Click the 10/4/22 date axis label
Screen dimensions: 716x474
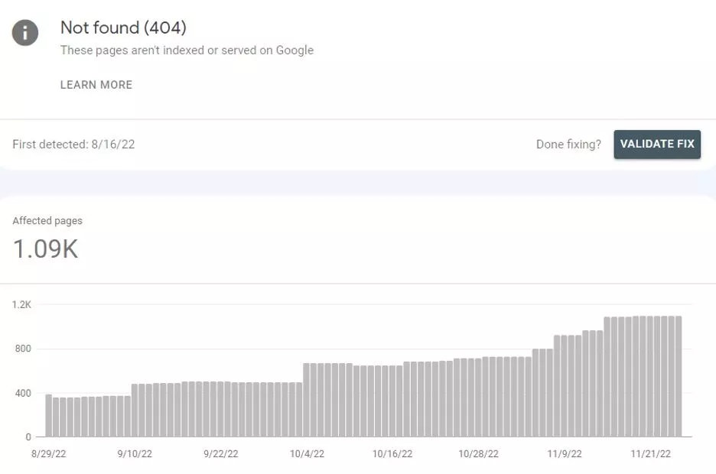pyautogui.click(x=307, y=453)
